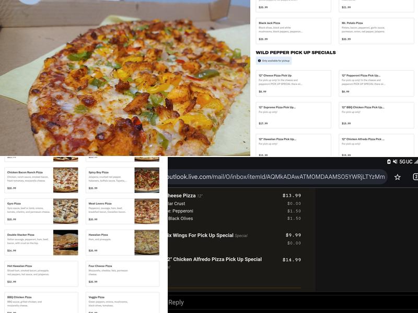Focus the outlook.live.com address bar
Viewport: 418px width, 313px height.
click(277, 177)
